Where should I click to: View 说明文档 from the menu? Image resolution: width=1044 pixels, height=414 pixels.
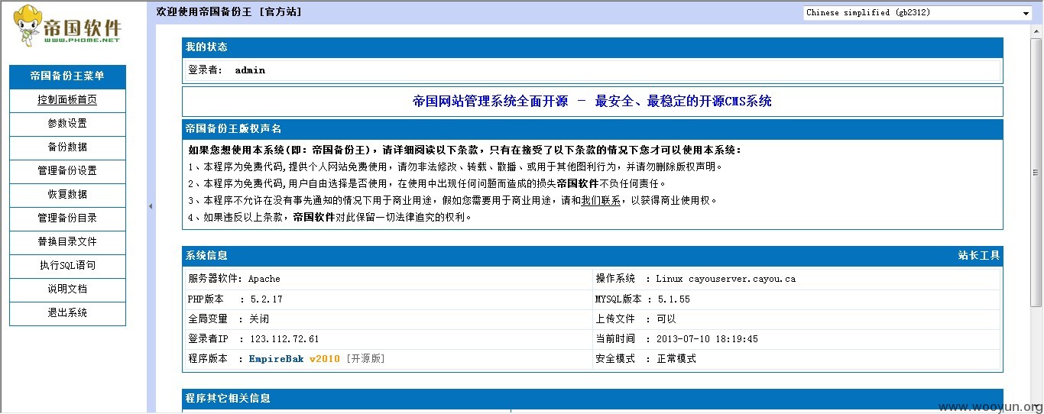(67, 289)
